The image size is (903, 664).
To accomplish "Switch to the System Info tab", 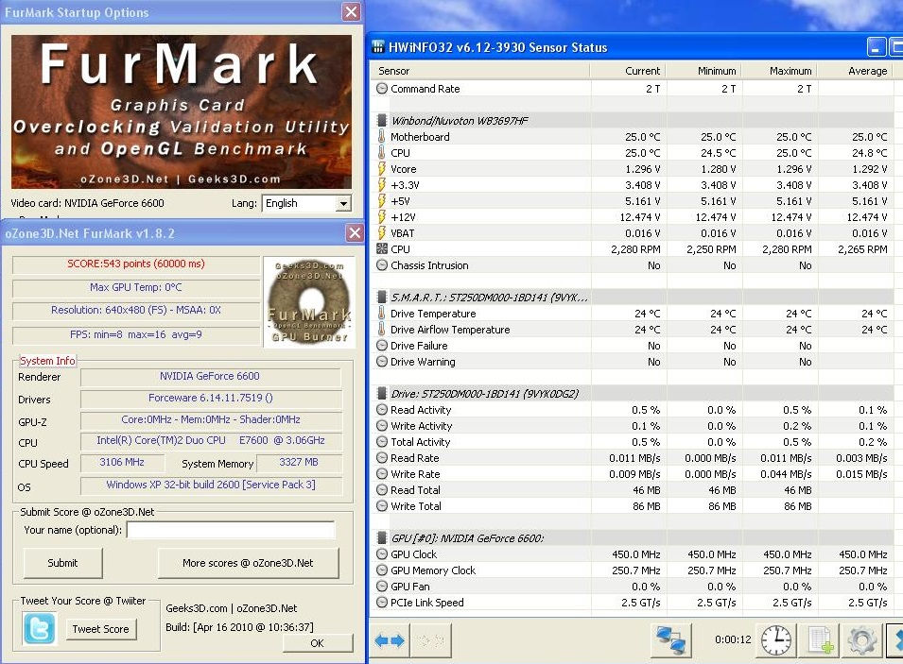I will tap(47, 361).
